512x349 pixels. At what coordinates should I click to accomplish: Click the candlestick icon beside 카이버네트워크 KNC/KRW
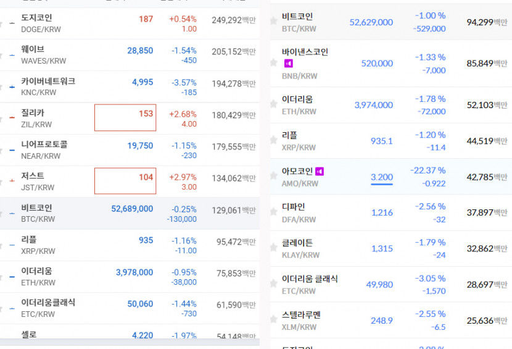click(12, 87)
